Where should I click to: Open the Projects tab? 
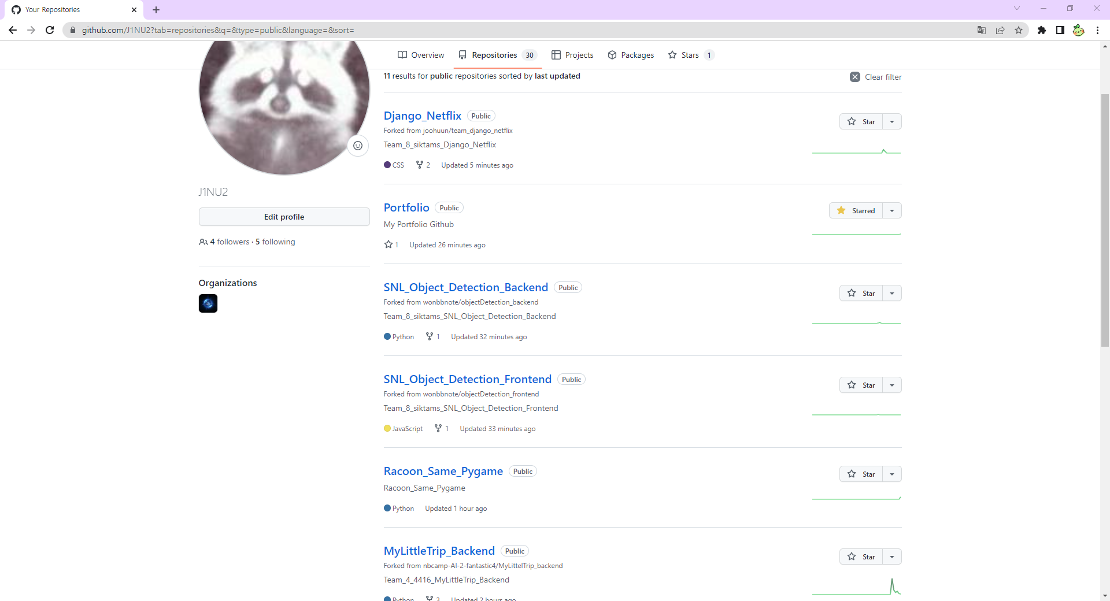pos(572,55)
